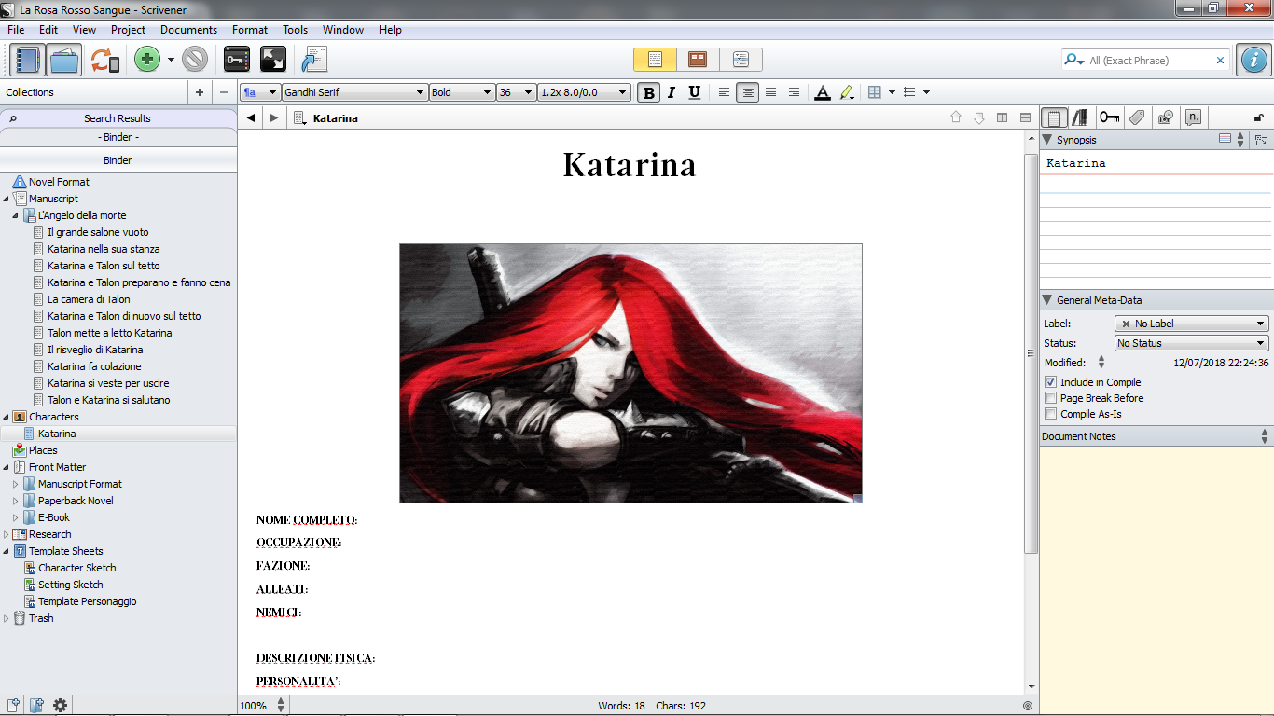The image size is (1274, 716).
Task: Open Bold font style dropdown
Action: pyautogui.click(x=462, y=92)
